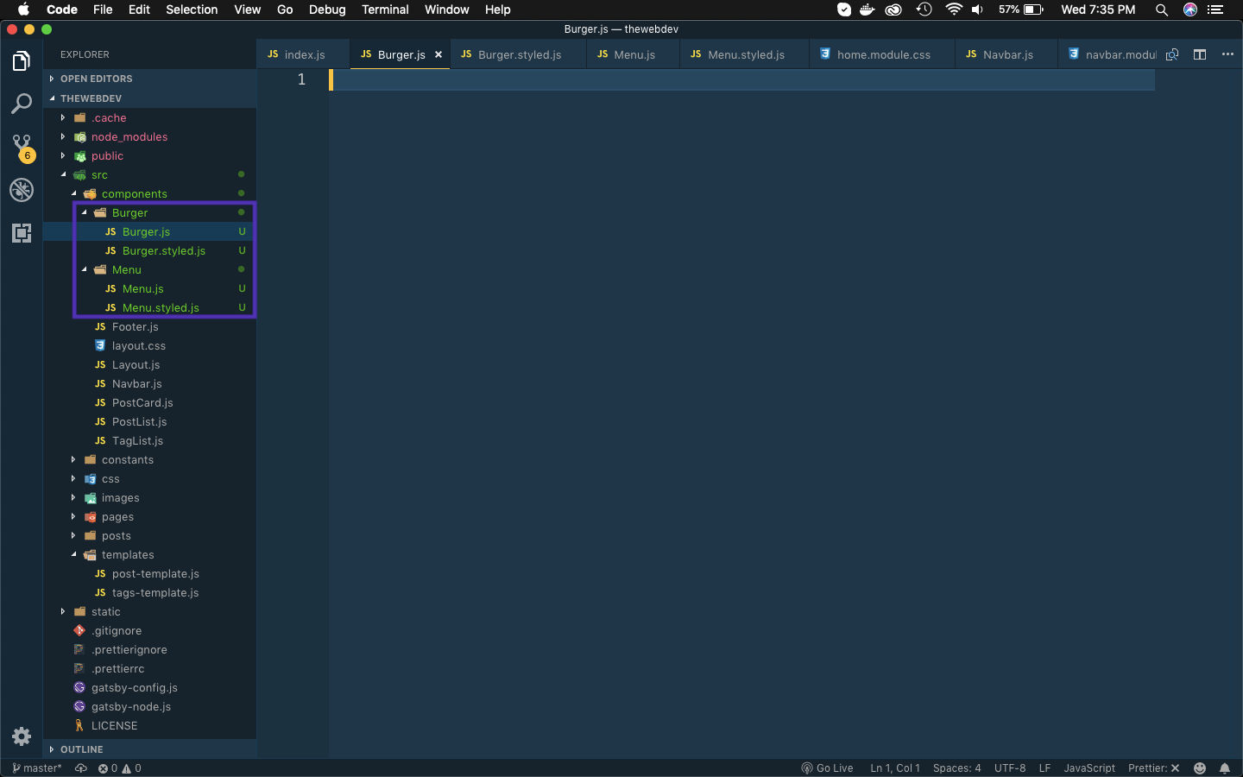Click the volume icon in menu bar

978,9
